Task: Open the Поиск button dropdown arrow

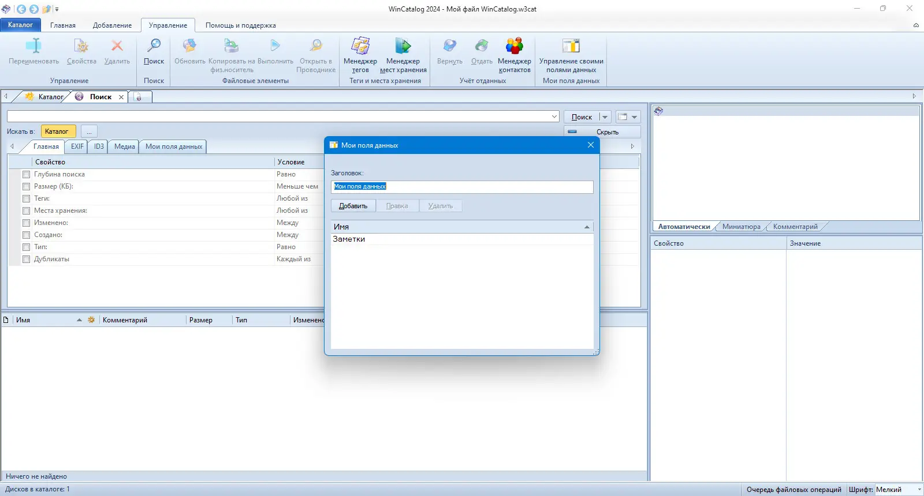Action: click(605, 117)
